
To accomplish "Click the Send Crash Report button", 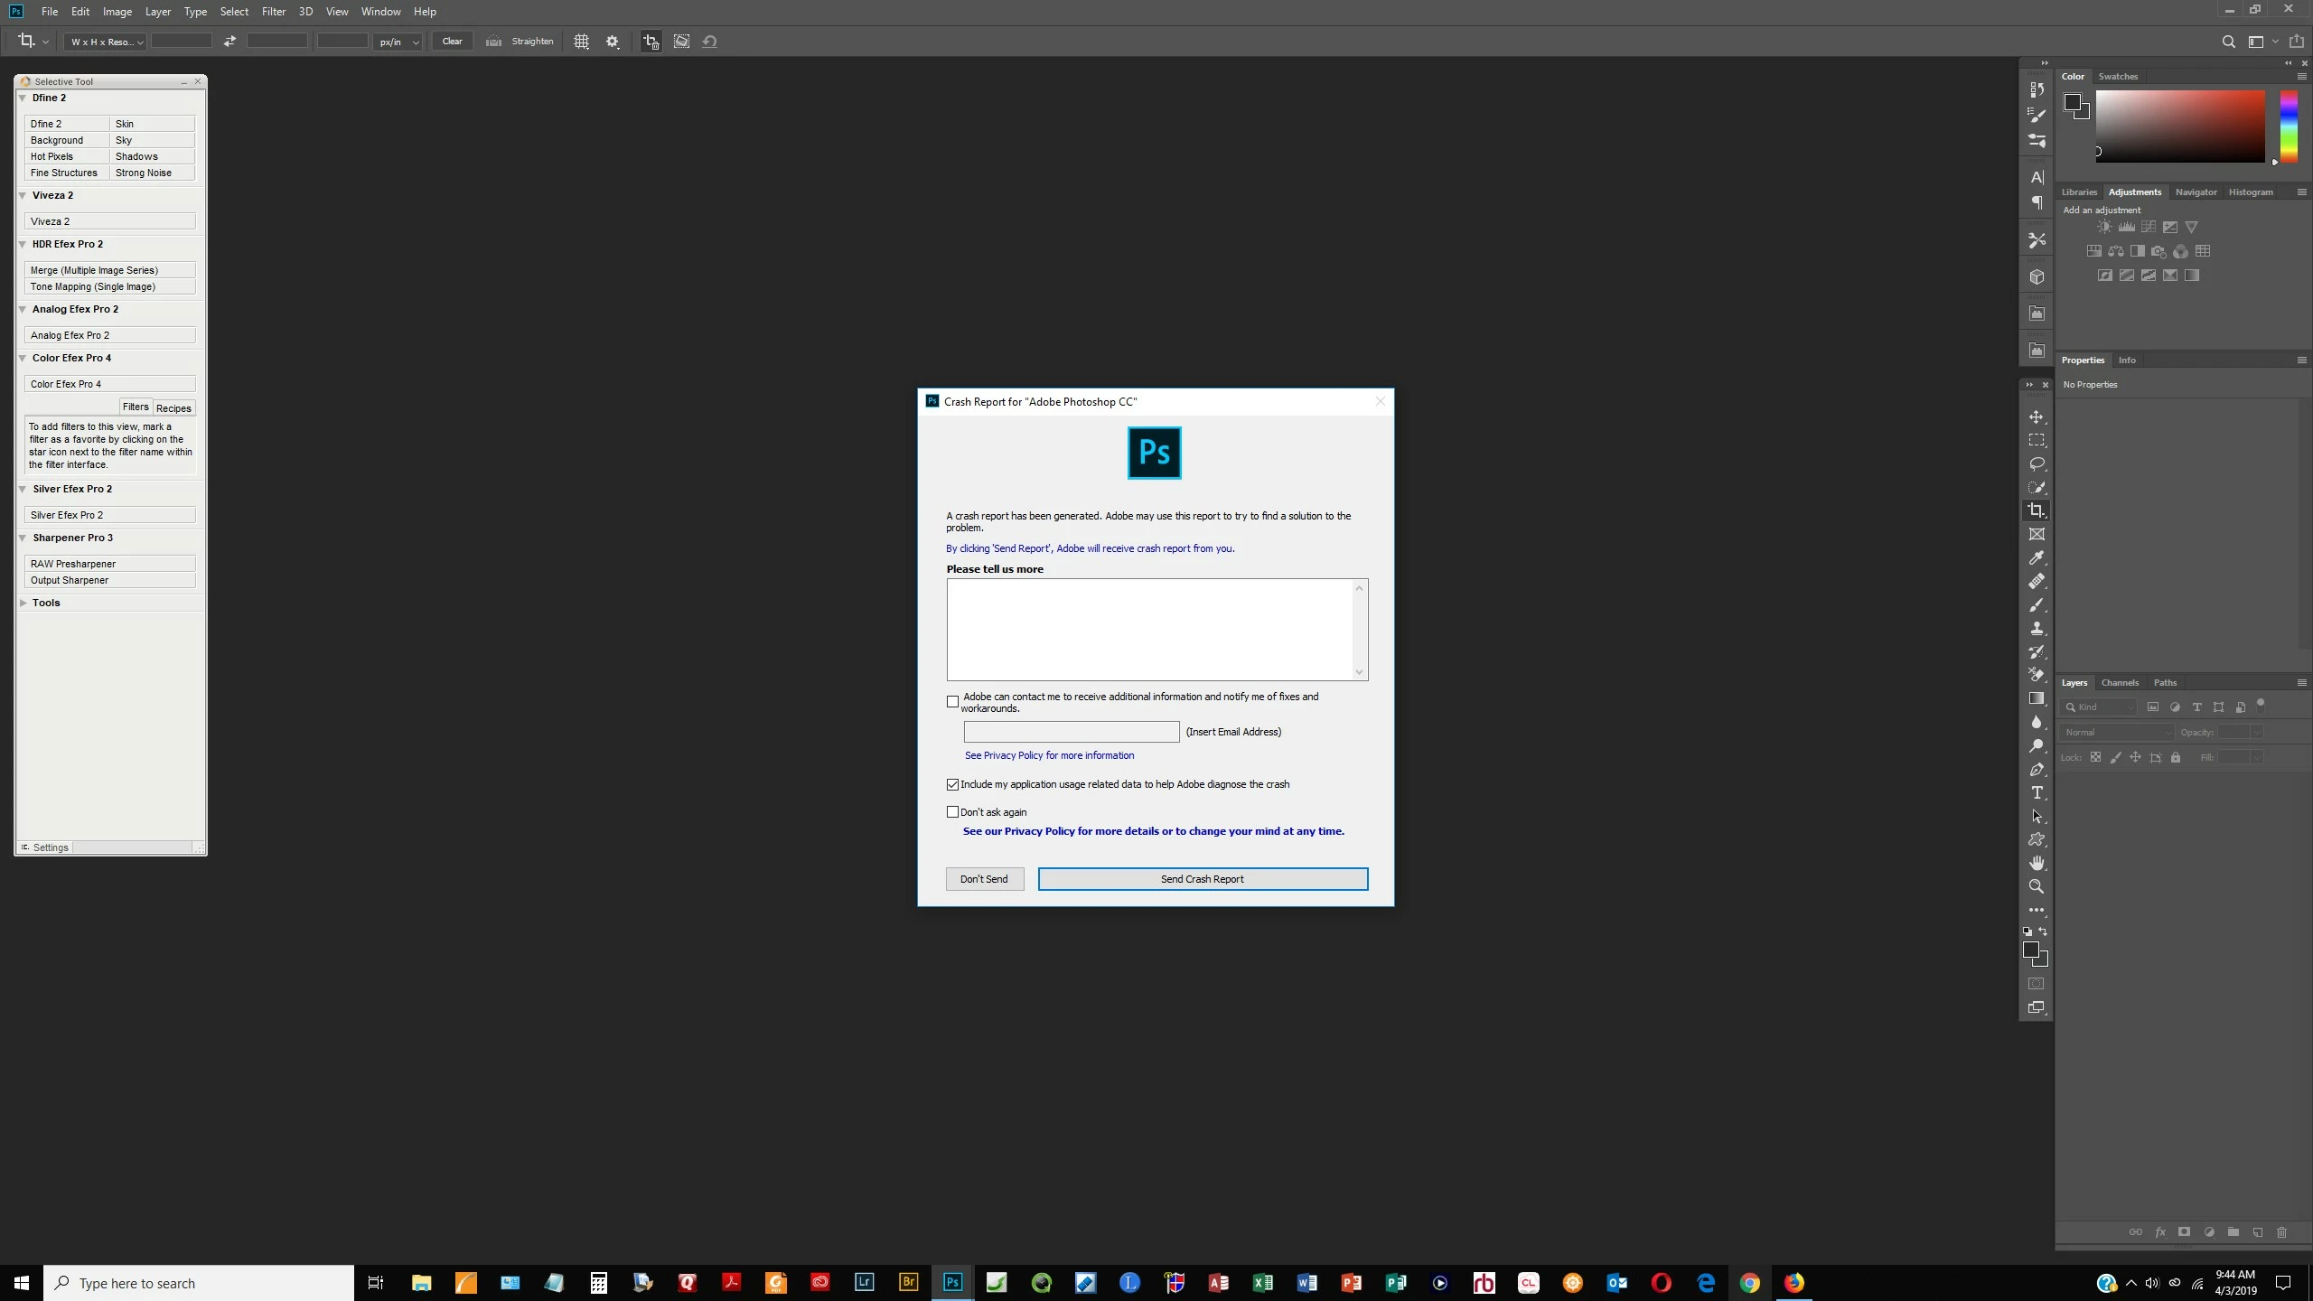I will pos(1202,879).
